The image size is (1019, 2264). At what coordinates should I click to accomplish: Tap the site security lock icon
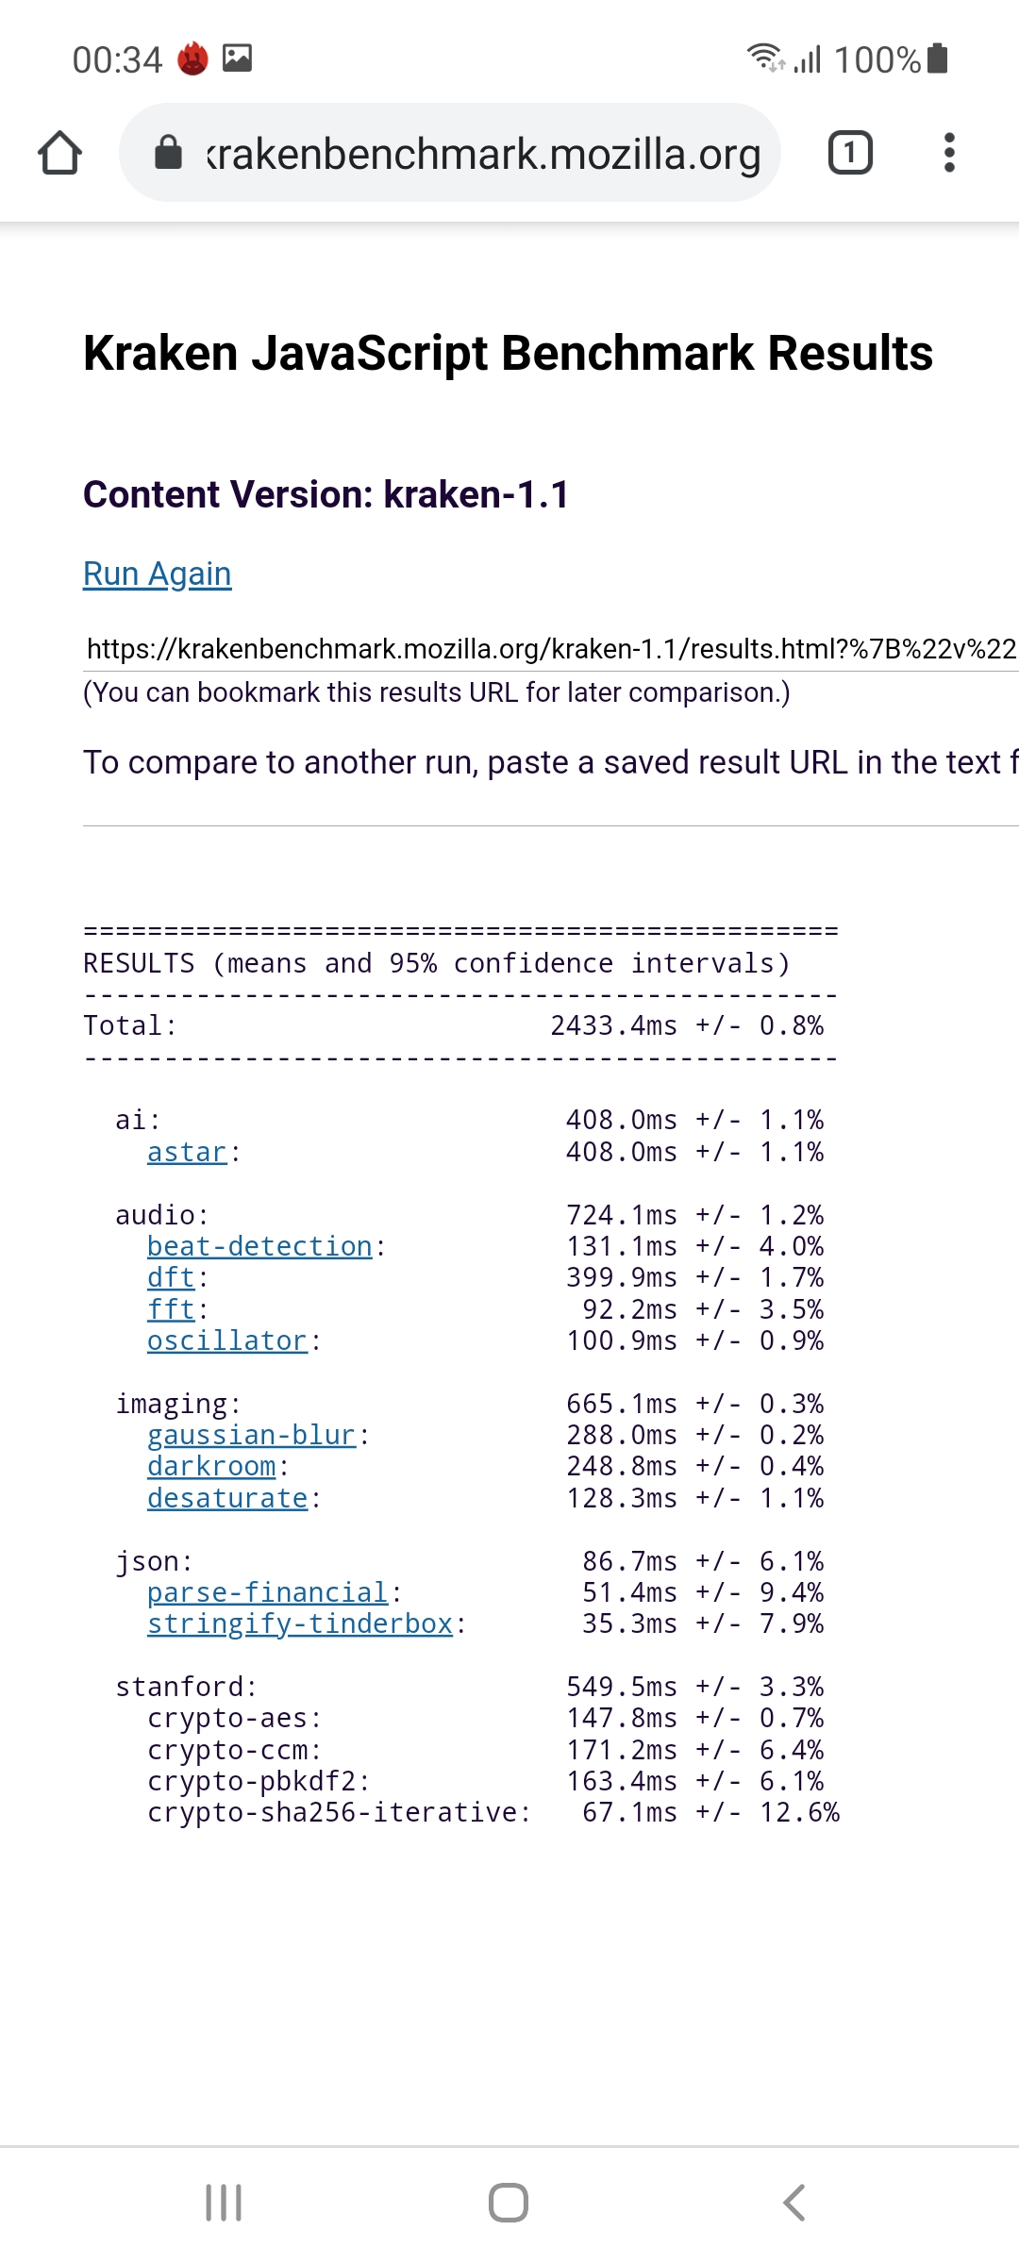pos(168,152)
